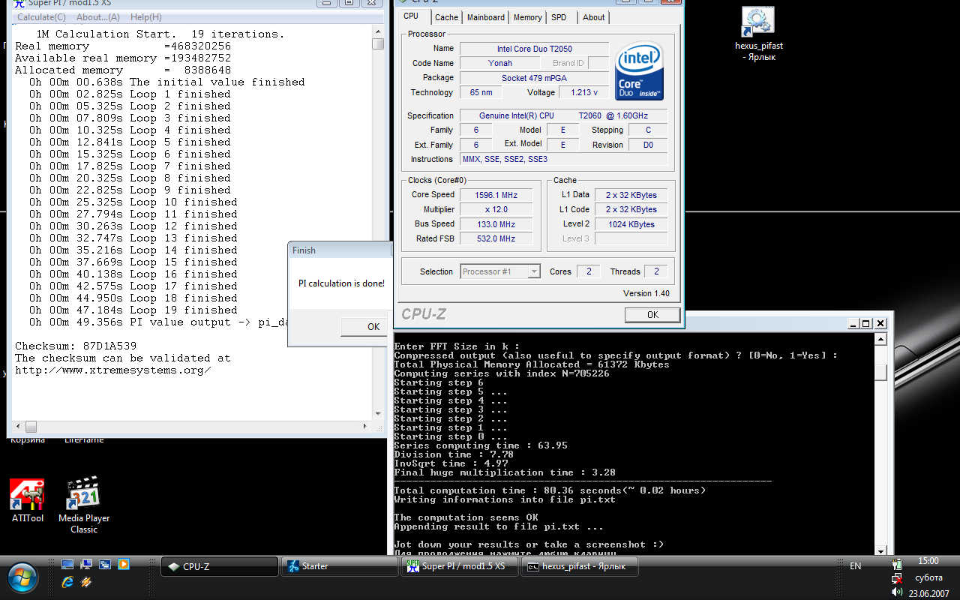Click the Checksum: 87D1A539 line in Super PI
This screenshot has height=600, width=960.
76,346
